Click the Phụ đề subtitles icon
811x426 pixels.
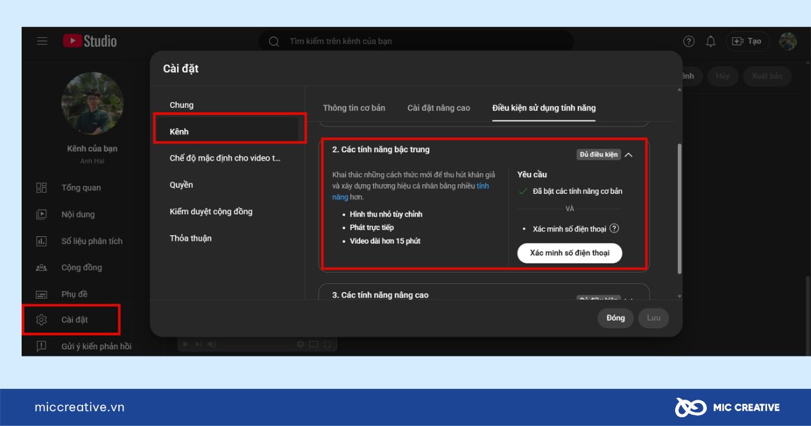point(42,293)
